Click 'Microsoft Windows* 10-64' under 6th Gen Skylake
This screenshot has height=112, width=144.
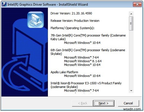click(x=82, y=65)
